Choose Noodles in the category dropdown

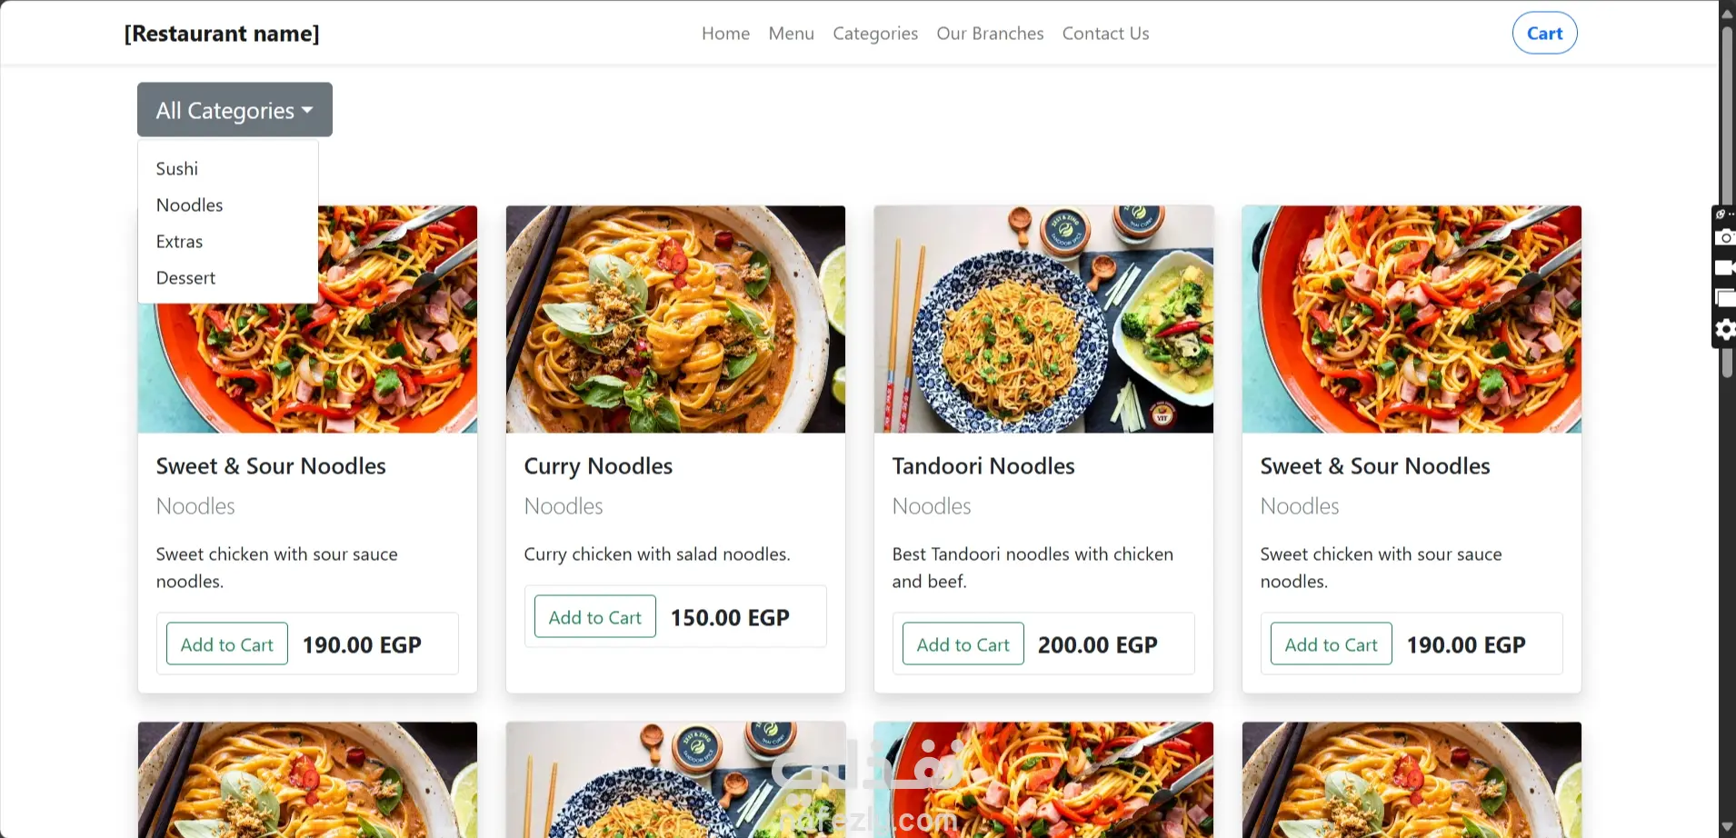[x=189, y=205]
